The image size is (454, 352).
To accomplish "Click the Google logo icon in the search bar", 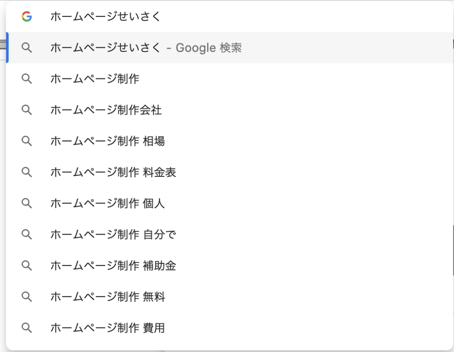I will [27, 17].
